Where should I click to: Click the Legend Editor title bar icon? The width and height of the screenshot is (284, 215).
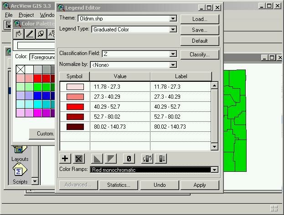pyautogui.click(x=61, y=8)
